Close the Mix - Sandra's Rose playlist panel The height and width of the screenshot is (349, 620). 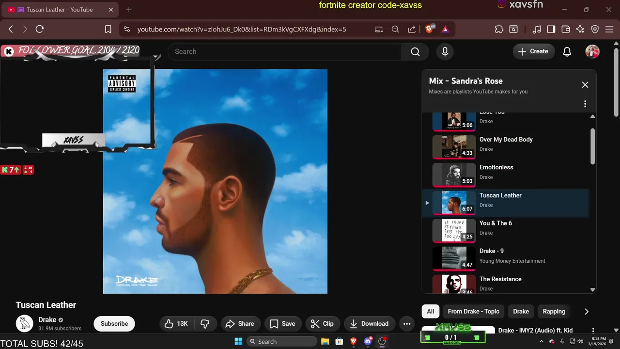pyautogui.click(x=585, y=85)
